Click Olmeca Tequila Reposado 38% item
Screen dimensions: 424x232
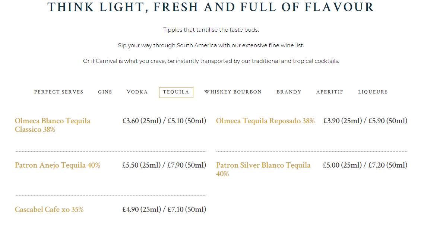click(265, 121)
